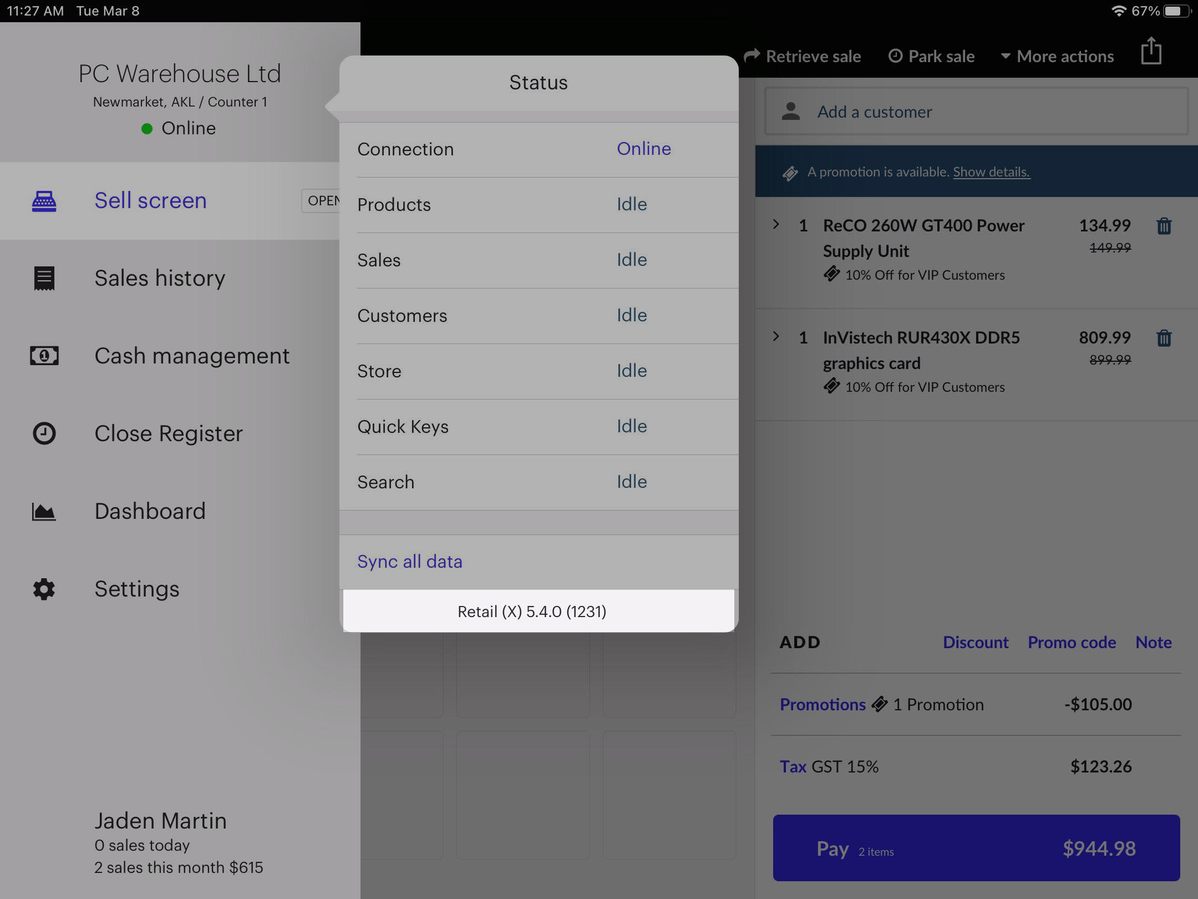This screenshot has height=899, width=1198.
Task: Tap the Close Register clock icon
Action: tap(44, 433)
